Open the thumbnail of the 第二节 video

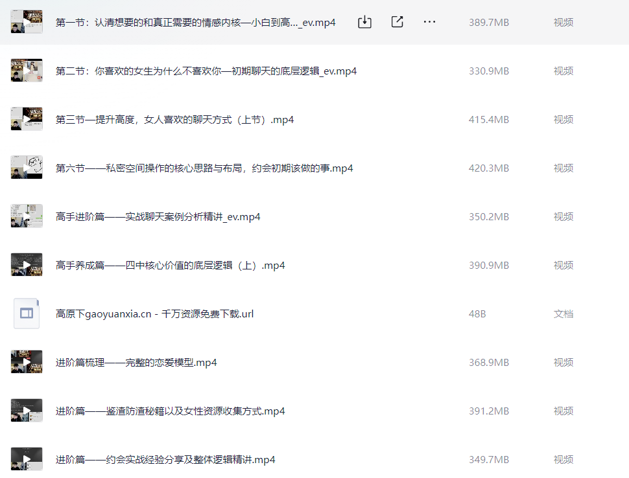[x=27, y=71]
